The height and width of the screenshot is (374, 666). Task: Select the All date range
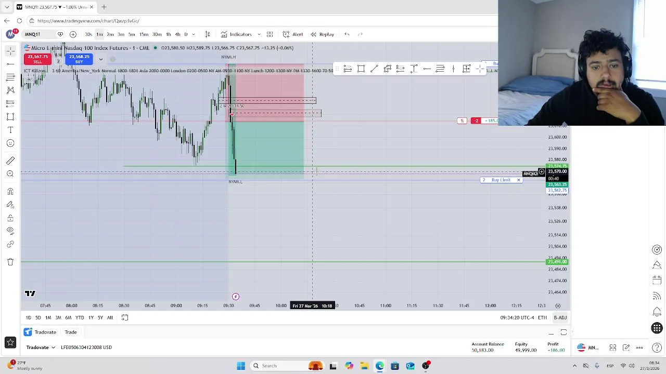110,317
